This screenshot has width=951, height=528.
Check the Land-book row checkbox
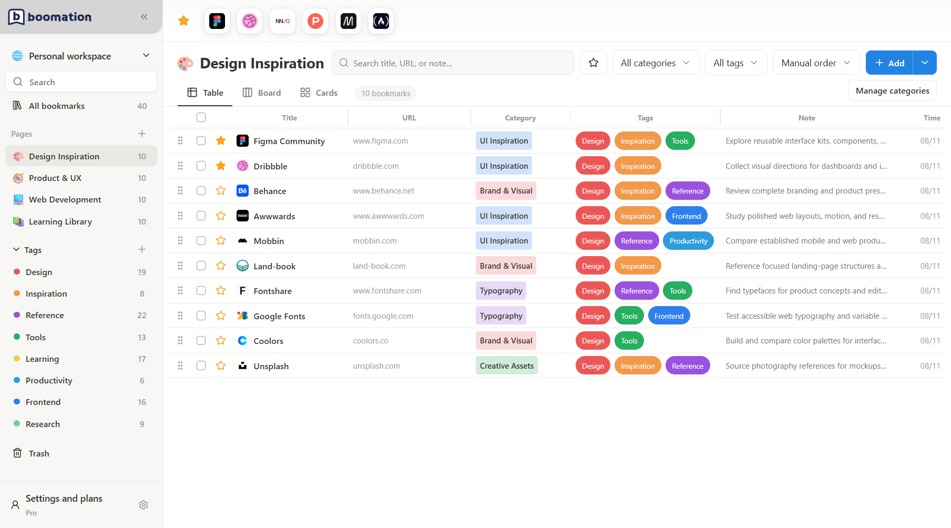201,266
